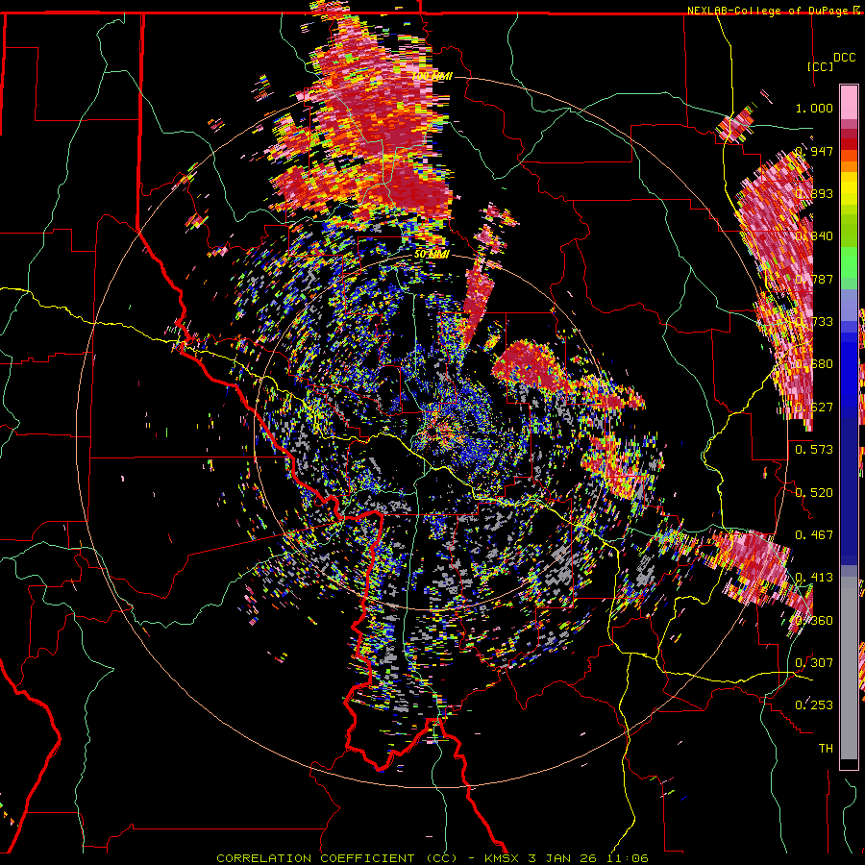
Task: Click the 0.413 legend value
Action: pos(814,577)
